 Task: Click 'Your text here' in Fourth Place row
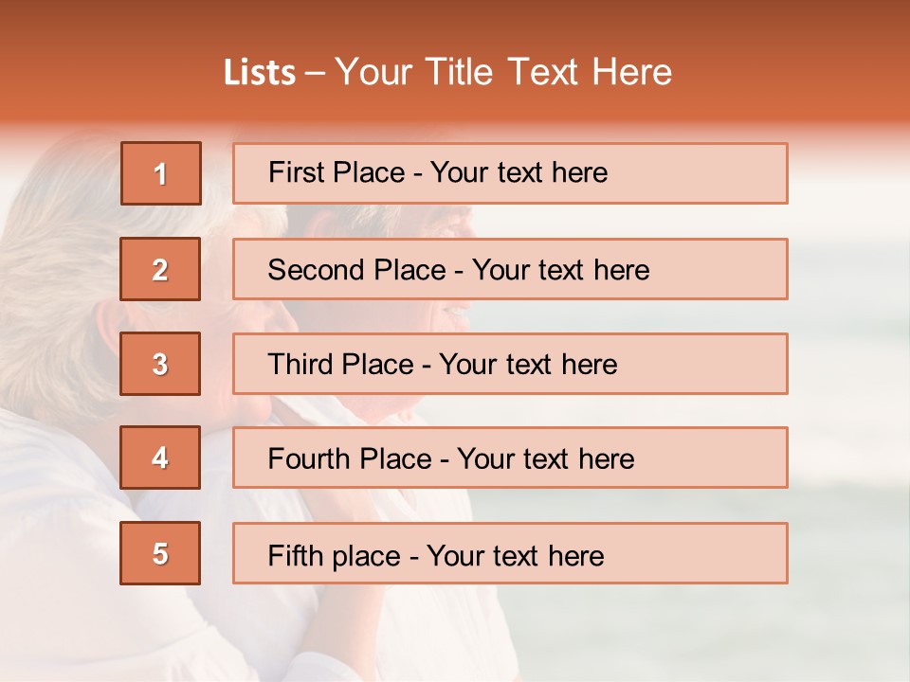[x=545, y=459]
